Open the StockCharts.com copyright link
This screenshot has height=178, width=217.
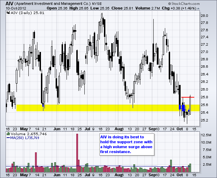[x=184, y=4]
